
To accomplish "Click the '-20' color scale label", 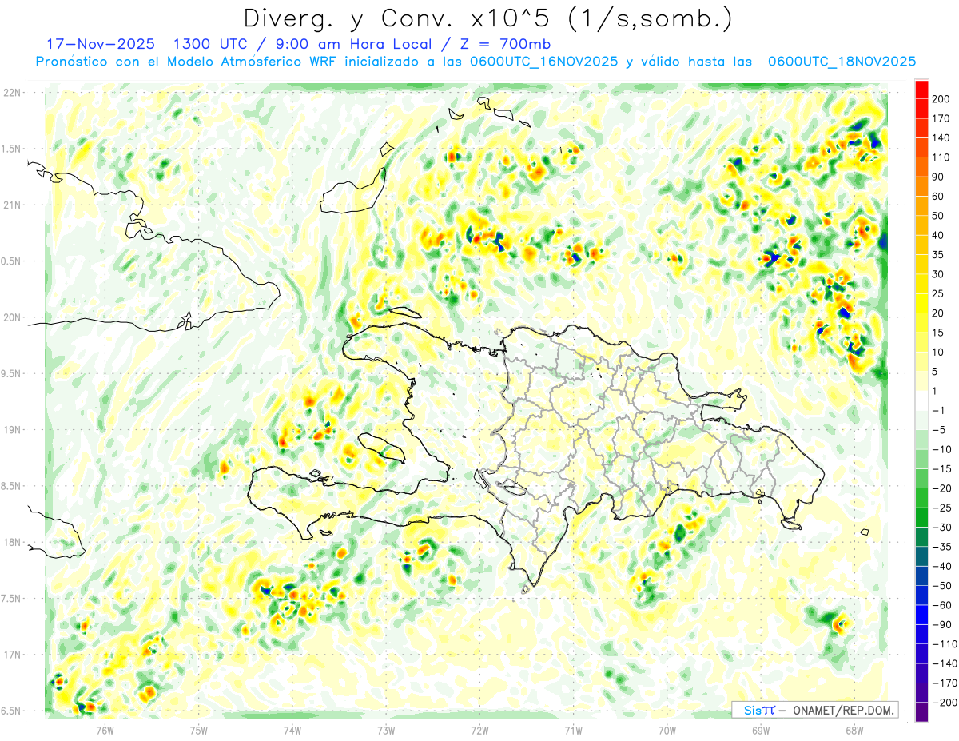I will pyautogui.click(x=941, y=488).
